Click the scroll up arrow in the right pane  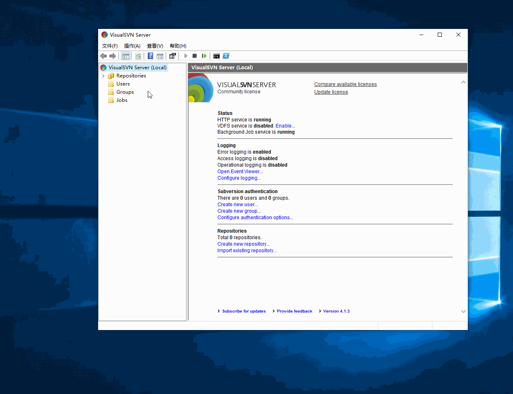coord(463,82)
